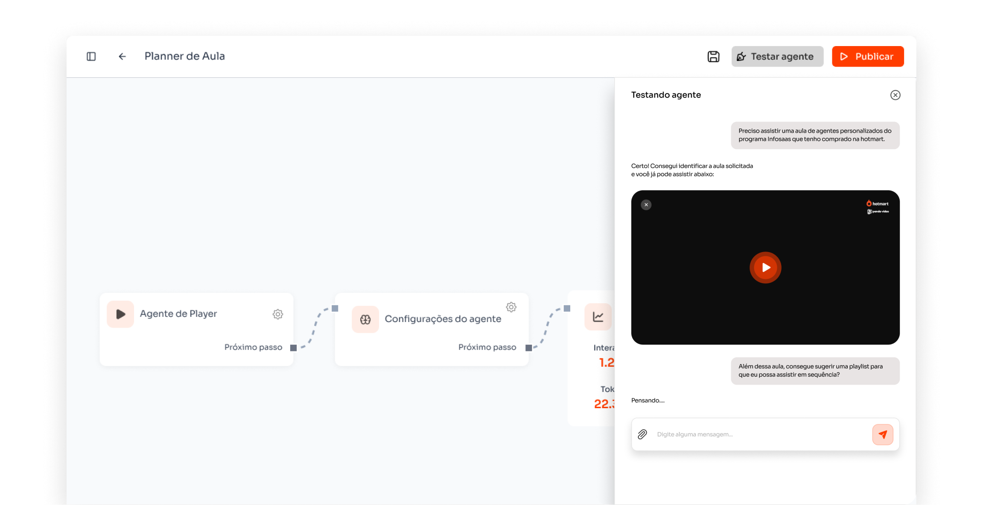Click Próximo passo connector on Configurações node

tap(528, 348)
